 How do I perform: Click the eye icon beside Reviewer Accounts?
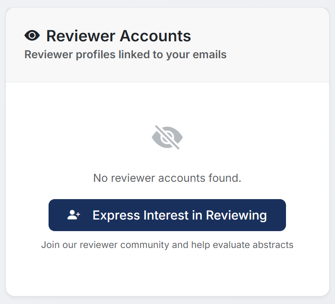pyautogui.click(x=32, y=36)
